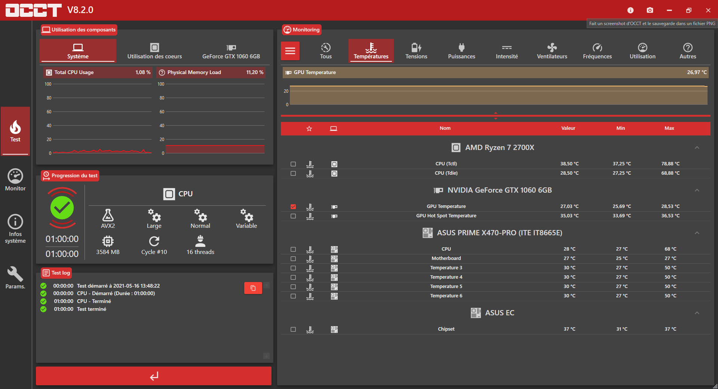Open the monitoring hamburger menu
Image resolution: width=718 pixels, height=389 pixels.
point(290,51)
